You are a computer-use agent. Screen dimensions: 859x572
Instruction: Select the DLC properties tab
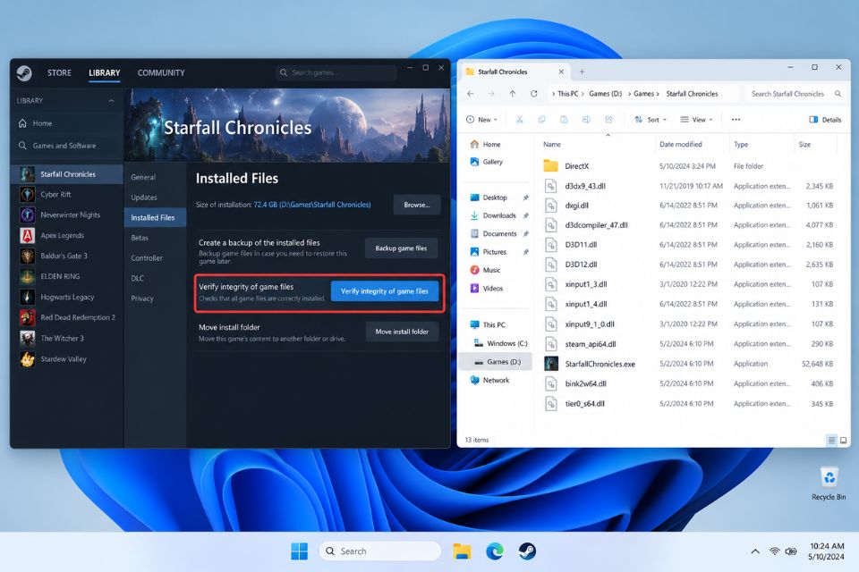[x=138, y=279]
